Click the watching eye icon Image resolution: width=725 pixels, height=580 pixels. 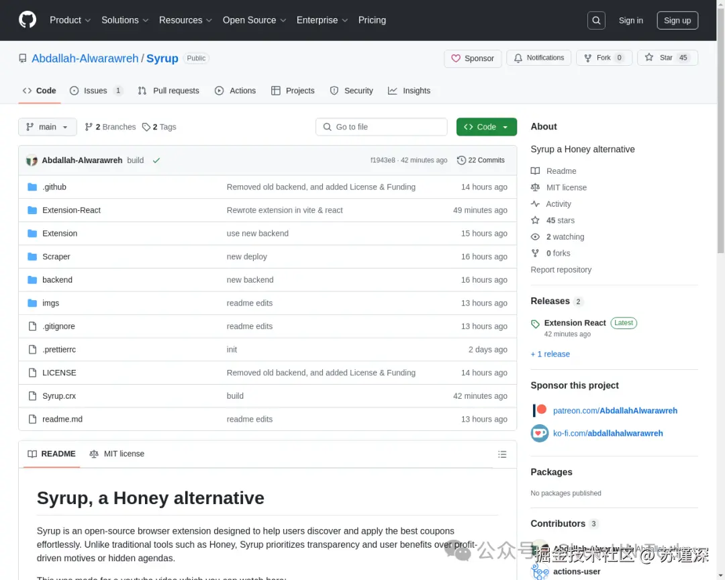(535, 237)
